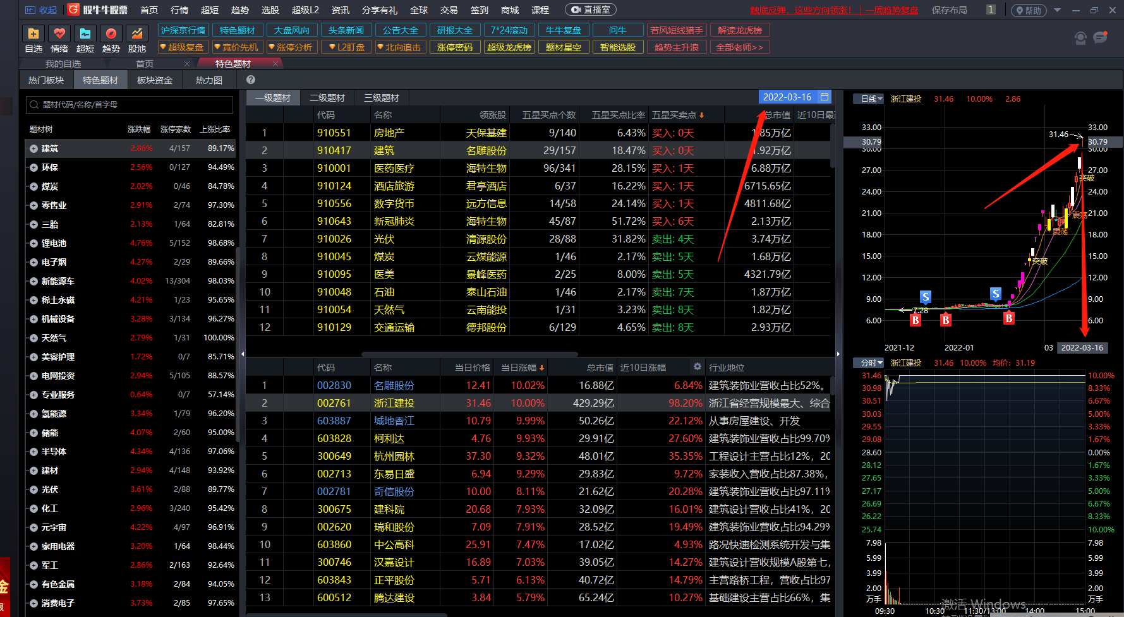
Task: Open the calendar icon next to 2022-03-16
Action: pos(825,97)
